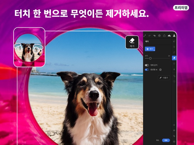Click the info icon beside 생성형 AI
The image size is (194, 145).
pos(160,70)
